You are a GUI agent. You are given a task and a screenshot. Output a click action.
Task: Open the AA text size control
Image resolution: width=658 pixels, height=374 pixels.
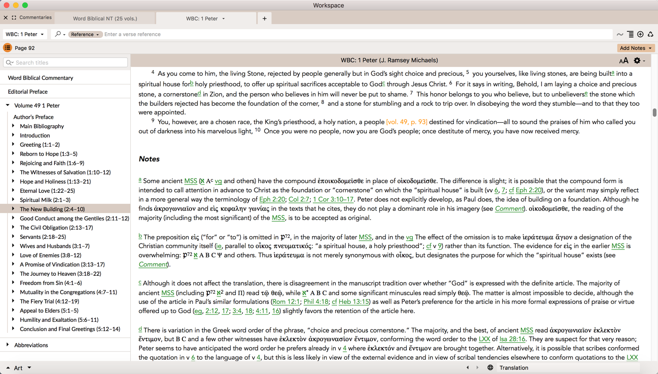pyautogui.click(x=623, y=60)
